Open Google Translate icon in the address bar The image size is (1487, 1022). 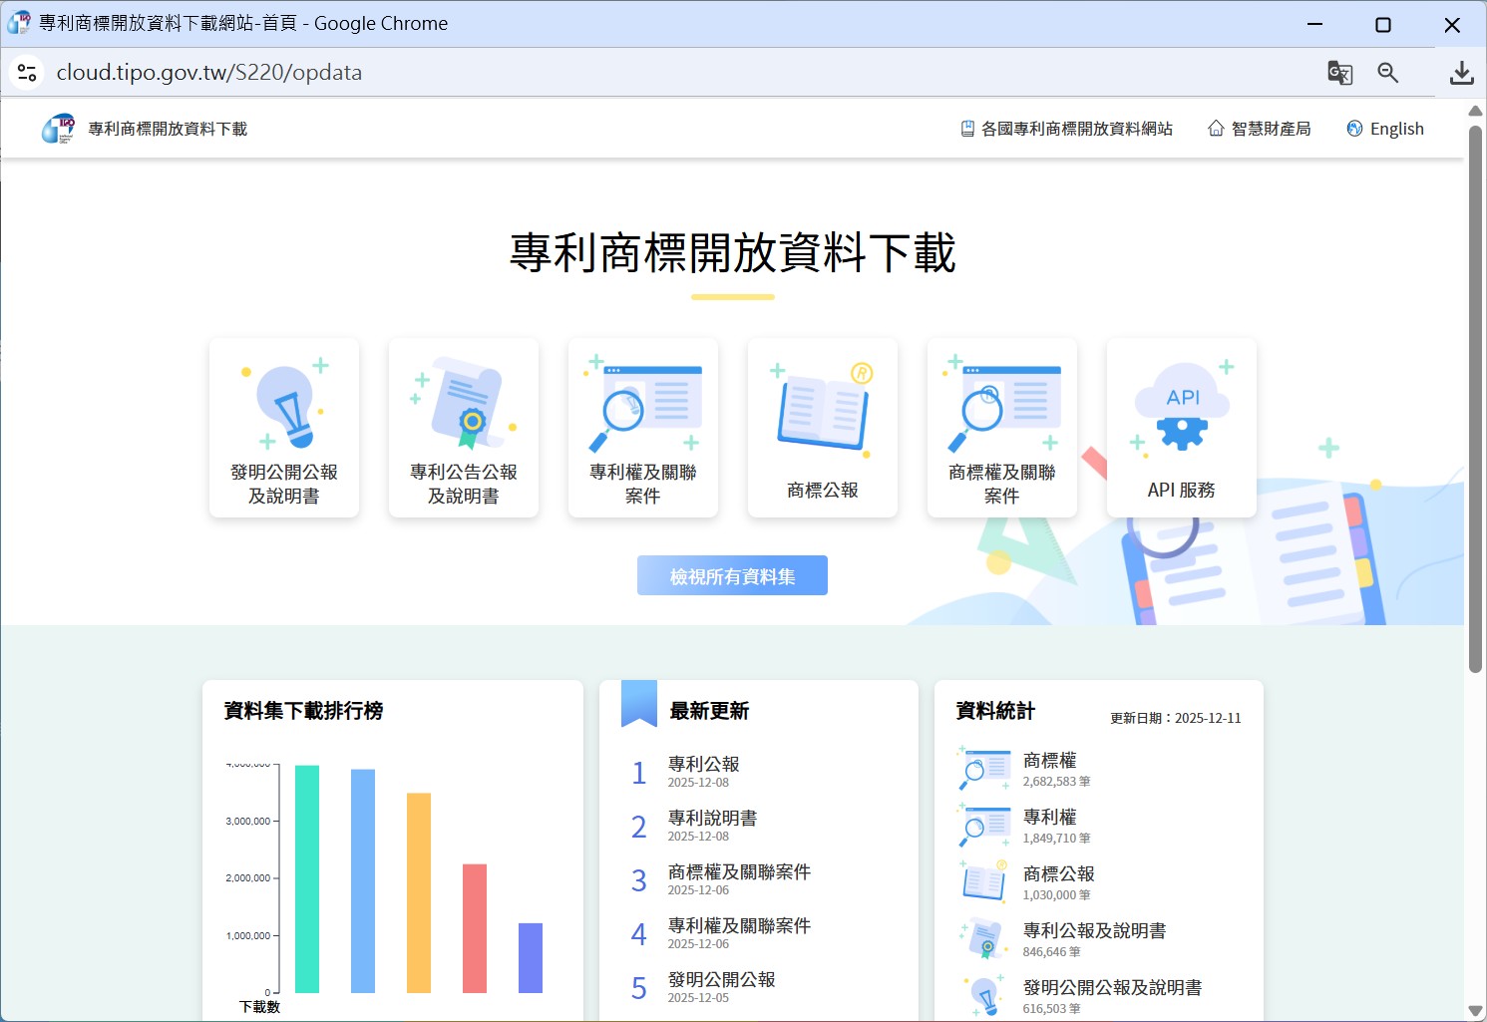coord(1339,72)
